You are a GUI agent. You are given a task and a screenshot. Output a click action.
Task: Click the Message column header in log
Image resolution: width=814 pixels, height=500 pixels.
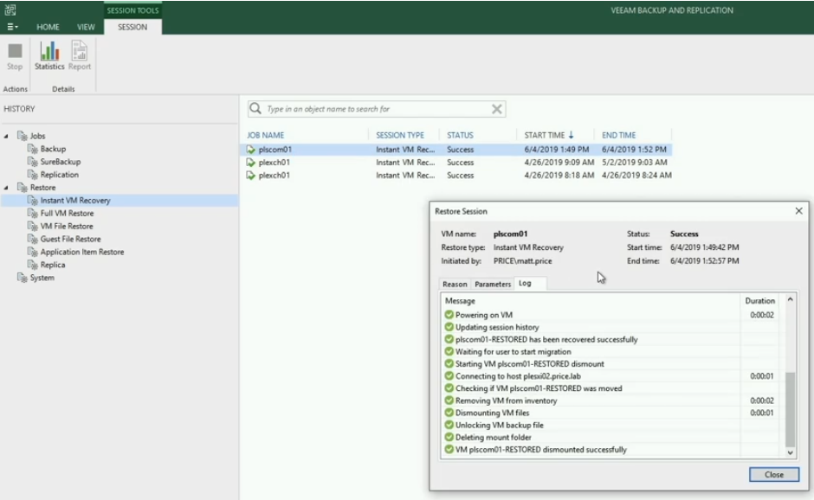[x=591, y=301]
